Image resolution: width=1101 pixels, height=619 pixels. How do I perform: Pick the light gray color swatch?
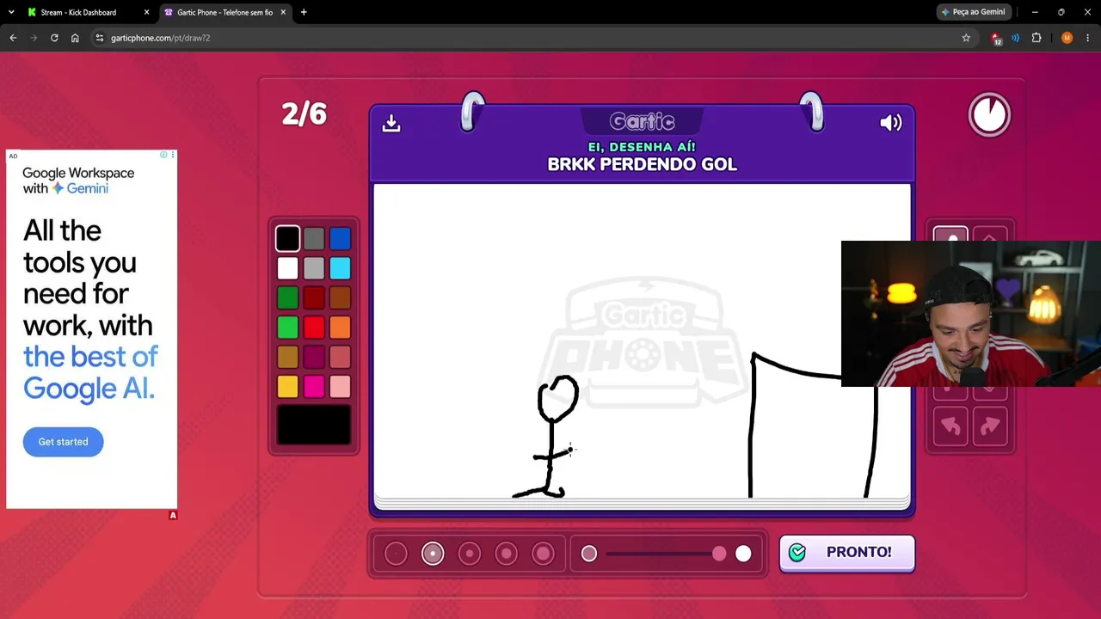coord(314,268)
